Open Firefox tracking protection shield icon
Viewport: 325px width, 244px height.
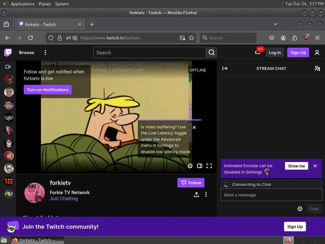(51, 38)
